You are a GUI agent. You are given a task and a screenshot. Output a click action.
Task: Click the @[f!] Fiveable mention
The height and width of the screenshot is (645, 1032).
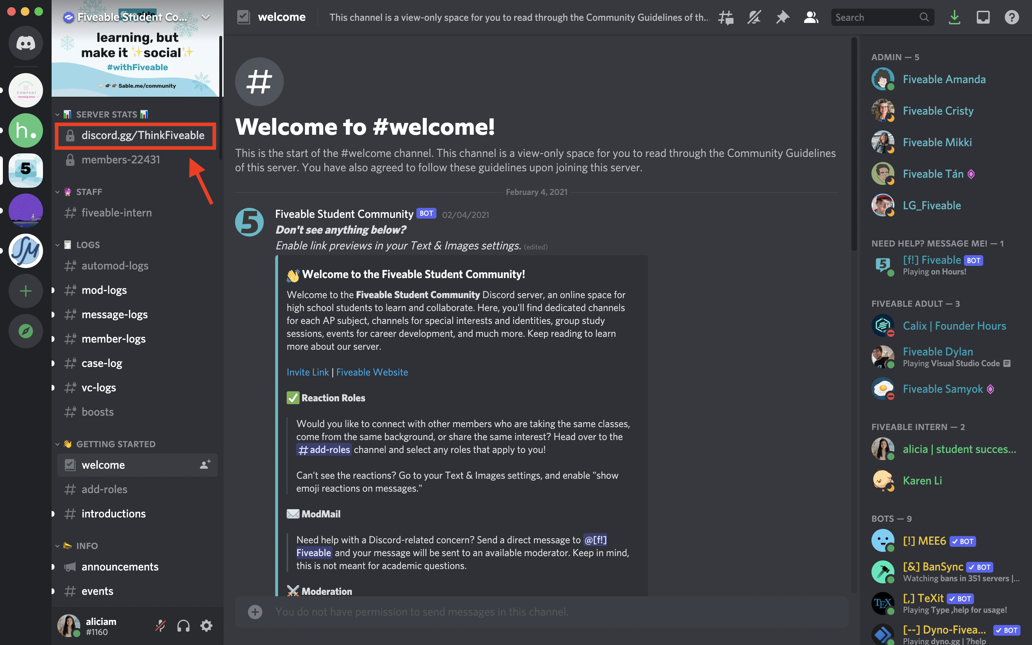coord(595,540)
